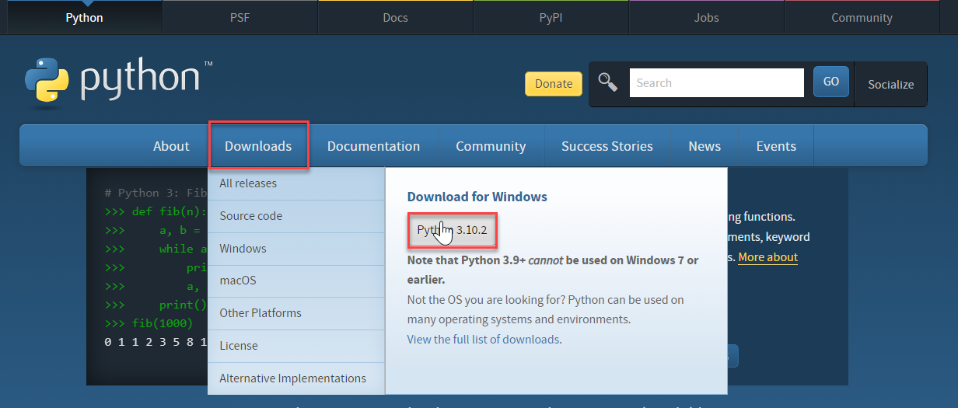Viewport: 958px width, 408px height.
Task: Select Windows in the Downloads menu
Action: click(x=296, y=249)
